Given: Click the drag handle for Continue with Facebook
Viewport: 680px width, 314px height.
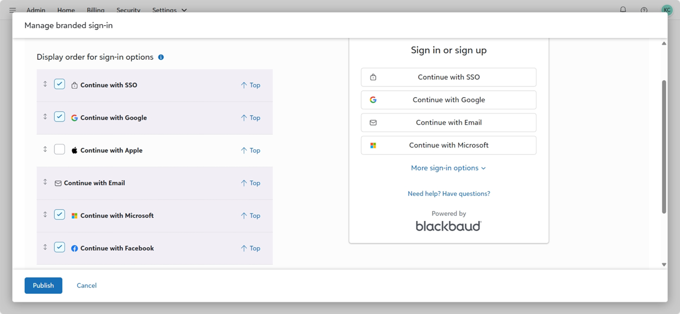Looking at the screenshot, I should (45, 248).
